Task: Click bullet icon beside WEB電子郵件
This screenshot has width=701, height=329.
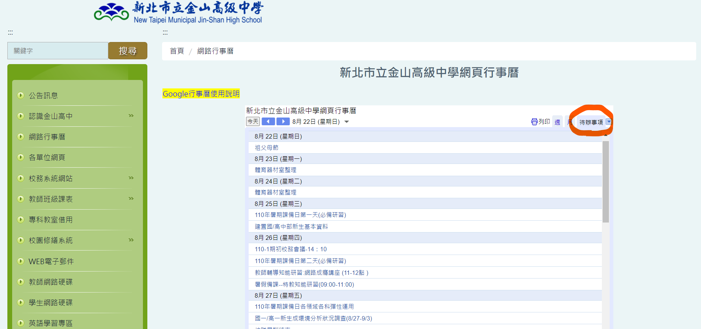Action: [21, 261]
